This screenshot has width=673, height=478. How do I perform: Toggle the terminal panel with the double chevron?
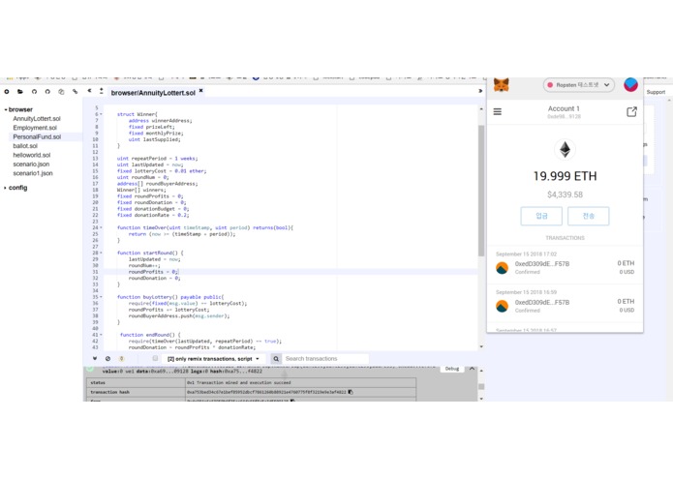pyautogui.click(x=95, y=358)
